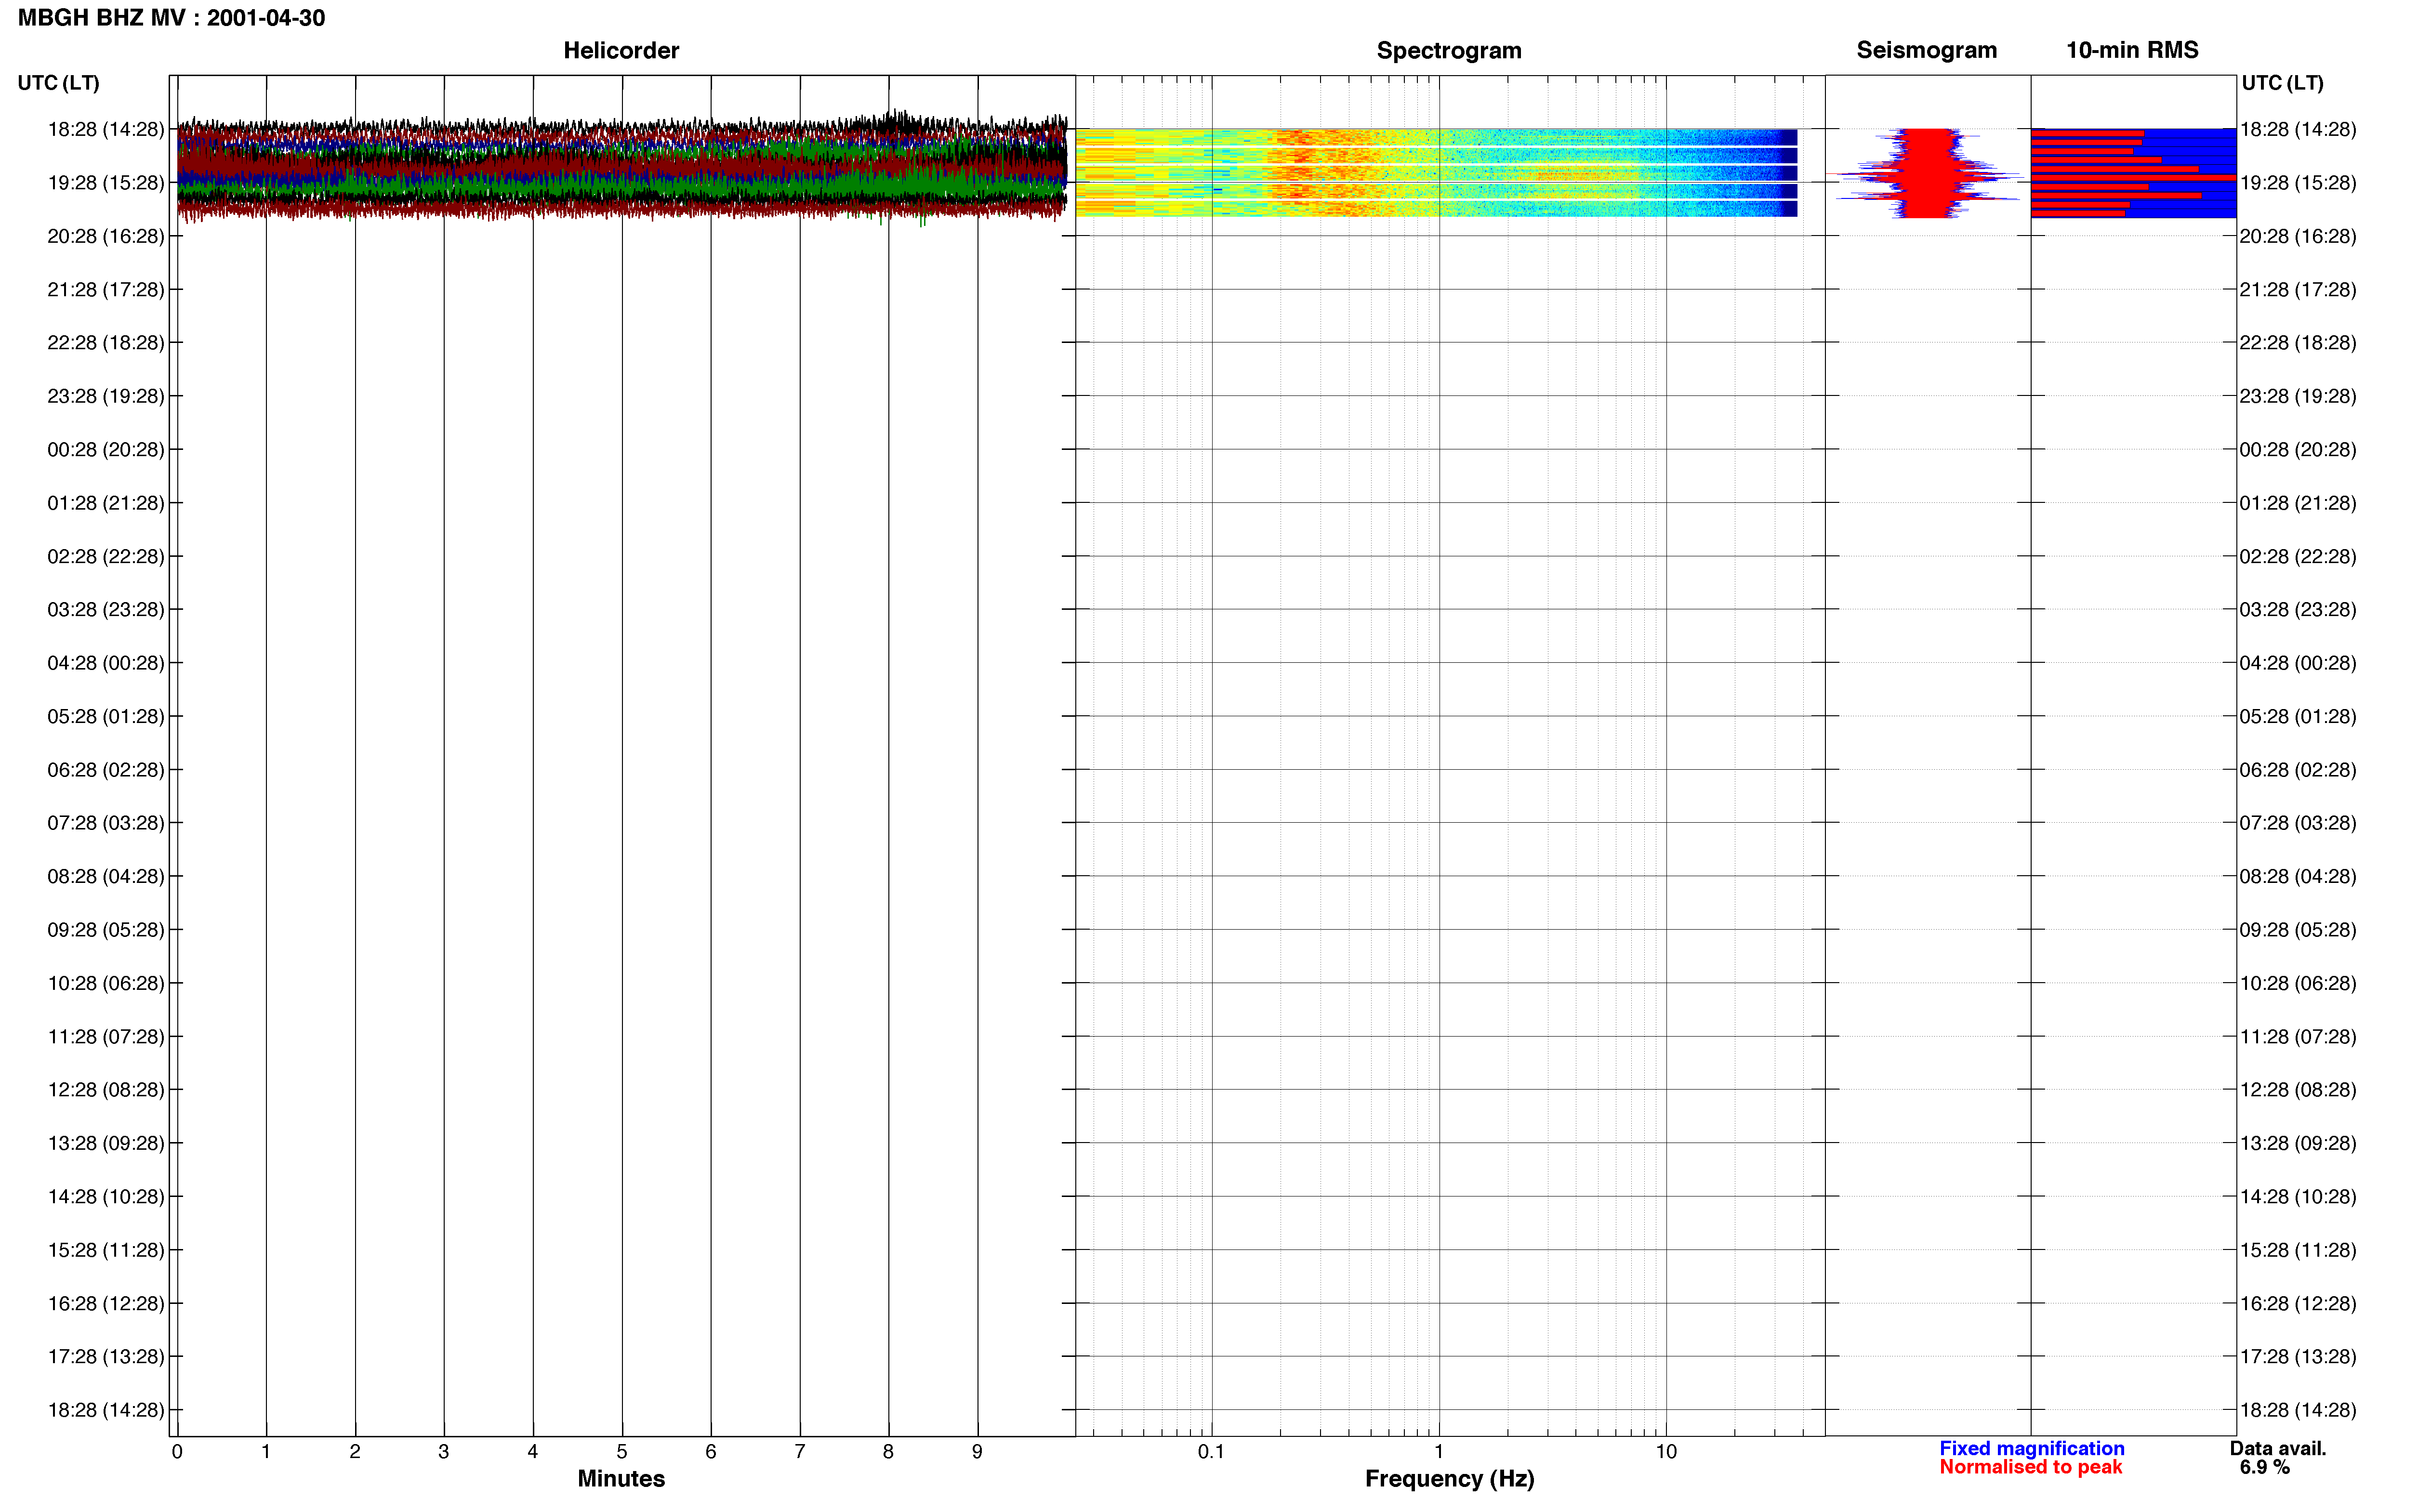Click the 'Seismogram' panel heading

pos(1926,50)
